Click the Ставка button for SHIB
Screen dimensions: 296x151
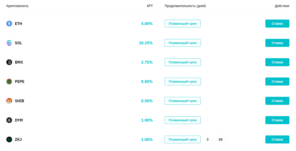click(277, 101)
